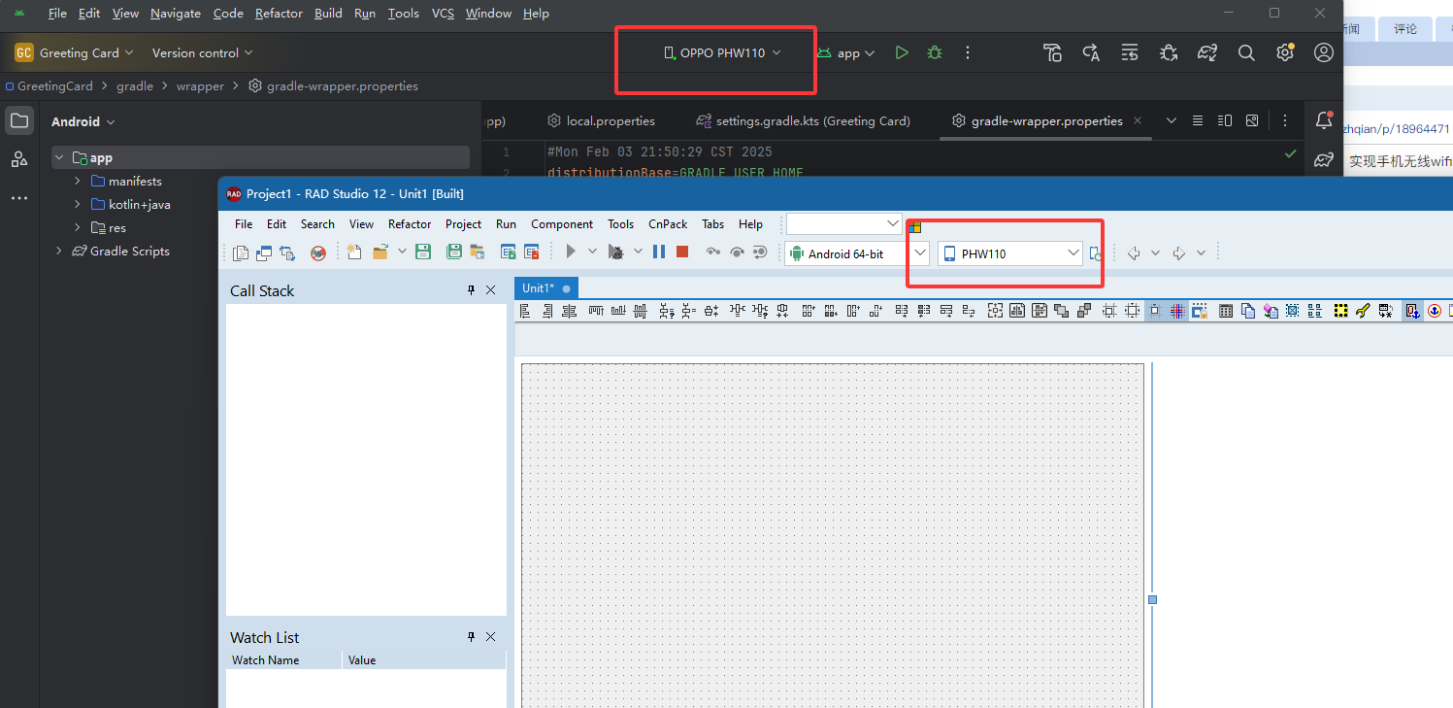Click the Run triangle in Android Studio
1453x708 pixels.
pyautogui.click(x=902, y=53)
